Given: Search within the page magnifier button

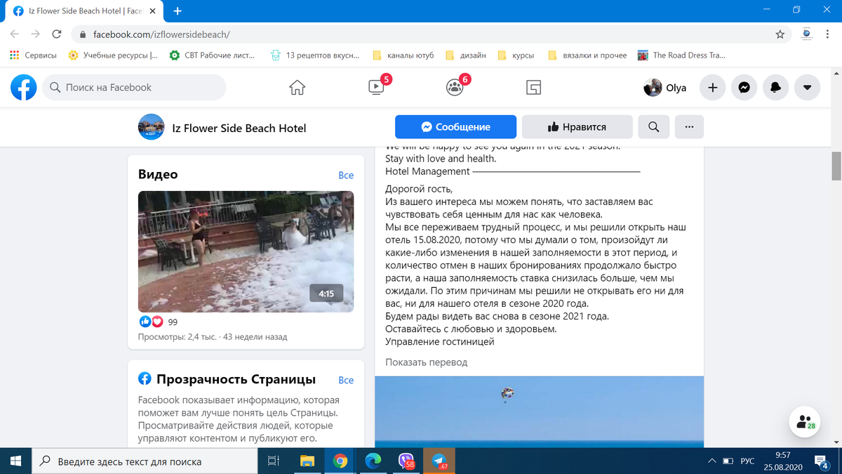Looking at the screenshot, I should pyautogui.click(x=653, y=127).
